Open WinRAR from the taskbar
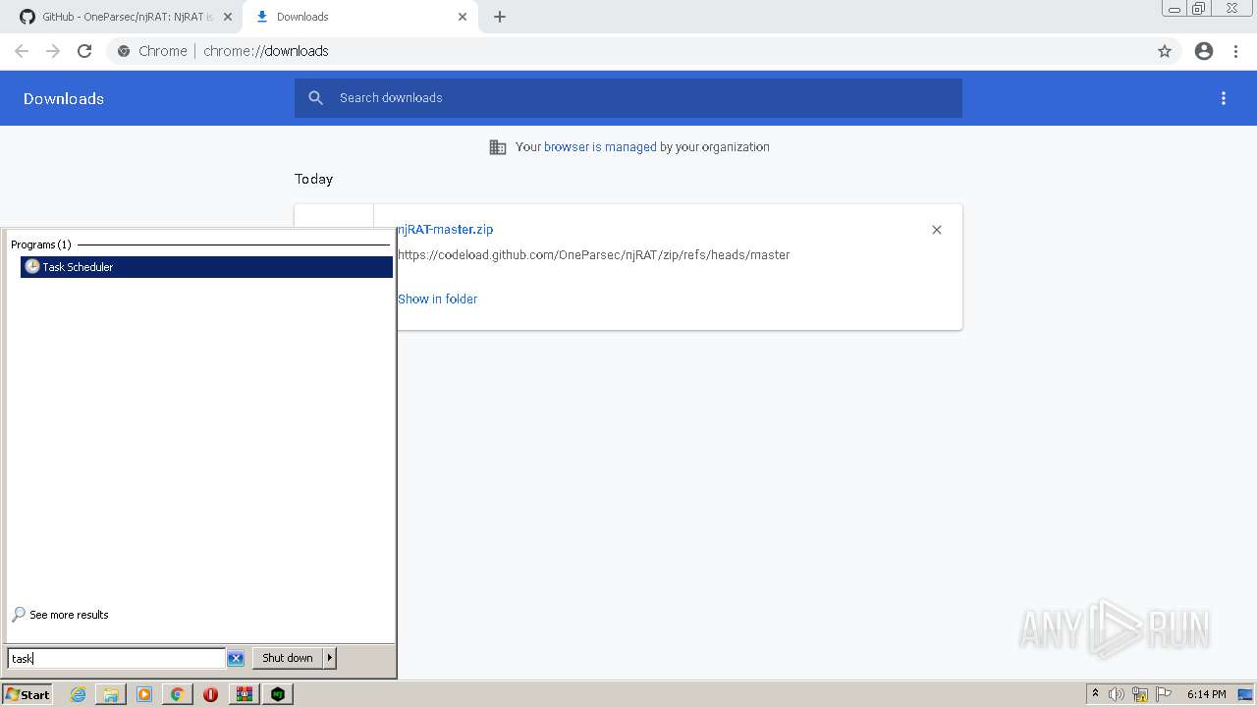This screenshot has width=1257, height=707. [245, 694]
